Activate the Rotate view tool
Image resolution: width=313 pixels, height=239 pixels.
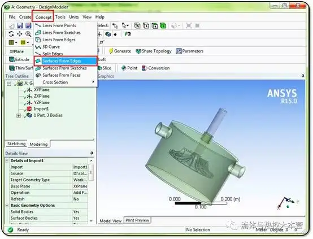11,34
